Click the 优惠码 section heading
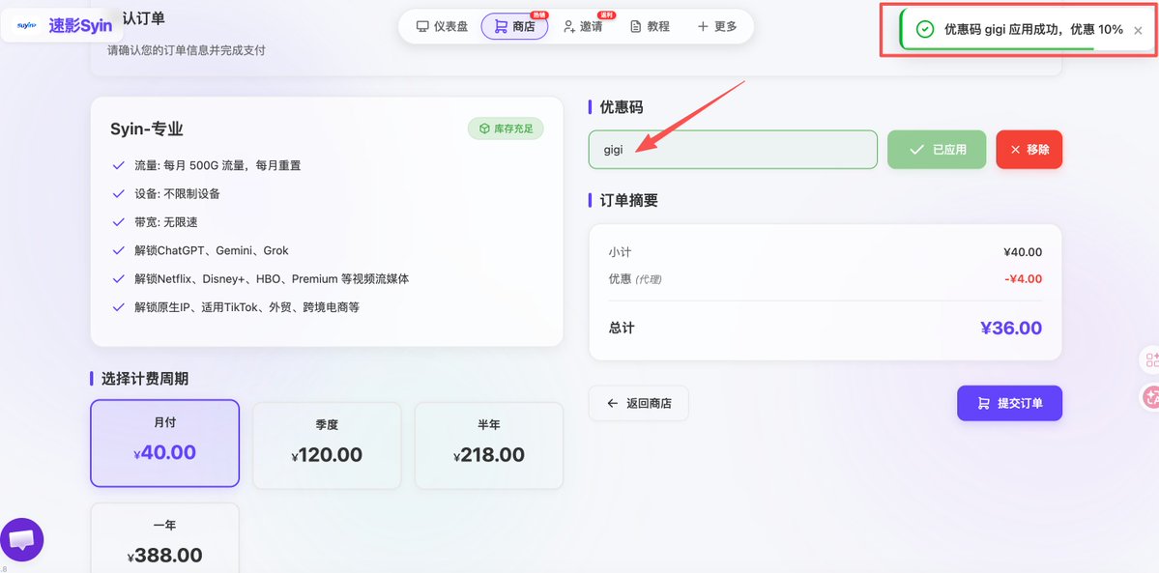Image resolution: width=1159 pixels, height=573 pixels. click(621, 107)
